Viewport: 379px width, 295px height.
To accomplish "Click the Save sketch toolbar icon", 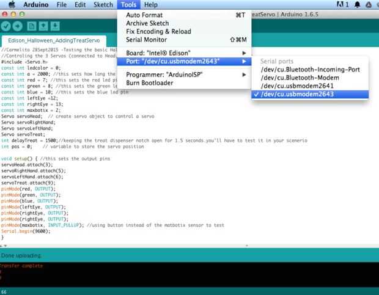I will (x=55, y=26).
